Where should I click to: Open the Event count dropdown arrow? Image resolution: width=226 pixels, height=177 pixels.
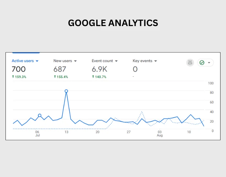click(x=116, y=61)
